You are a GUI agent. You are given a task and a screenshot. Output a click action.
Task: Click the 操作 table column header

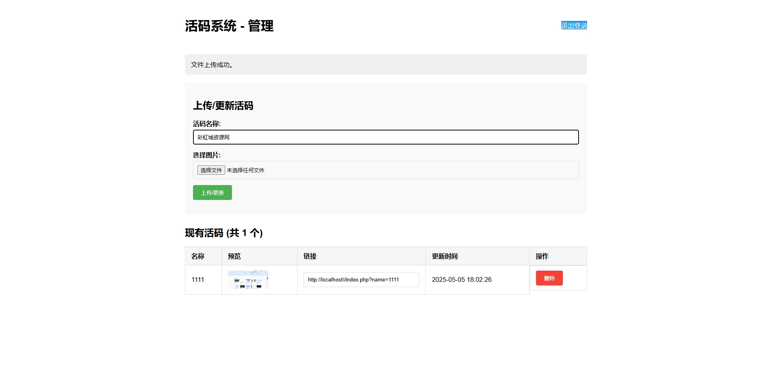click(541, 256)
